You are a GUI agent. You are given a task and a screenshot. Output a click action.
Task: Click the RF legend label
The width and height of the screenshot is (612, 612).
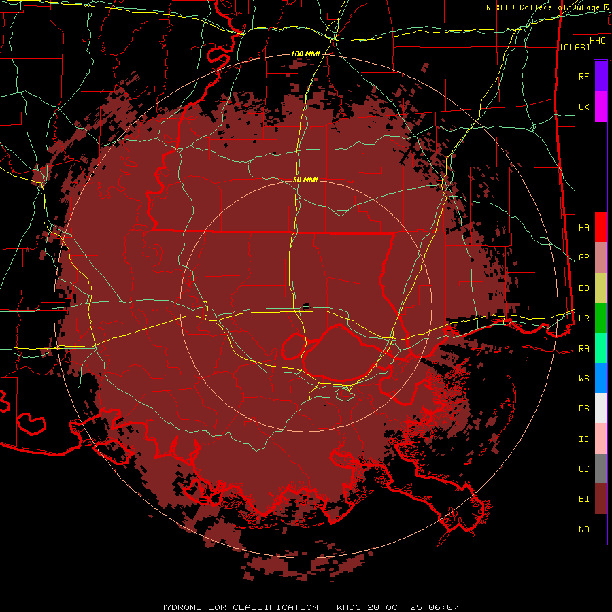583,76
